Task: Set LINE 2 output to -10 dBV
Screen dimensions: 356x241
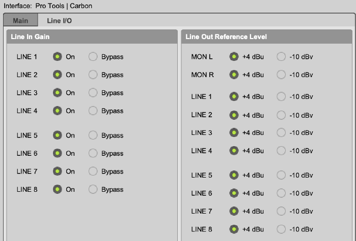Action: (x=281, y=115)
